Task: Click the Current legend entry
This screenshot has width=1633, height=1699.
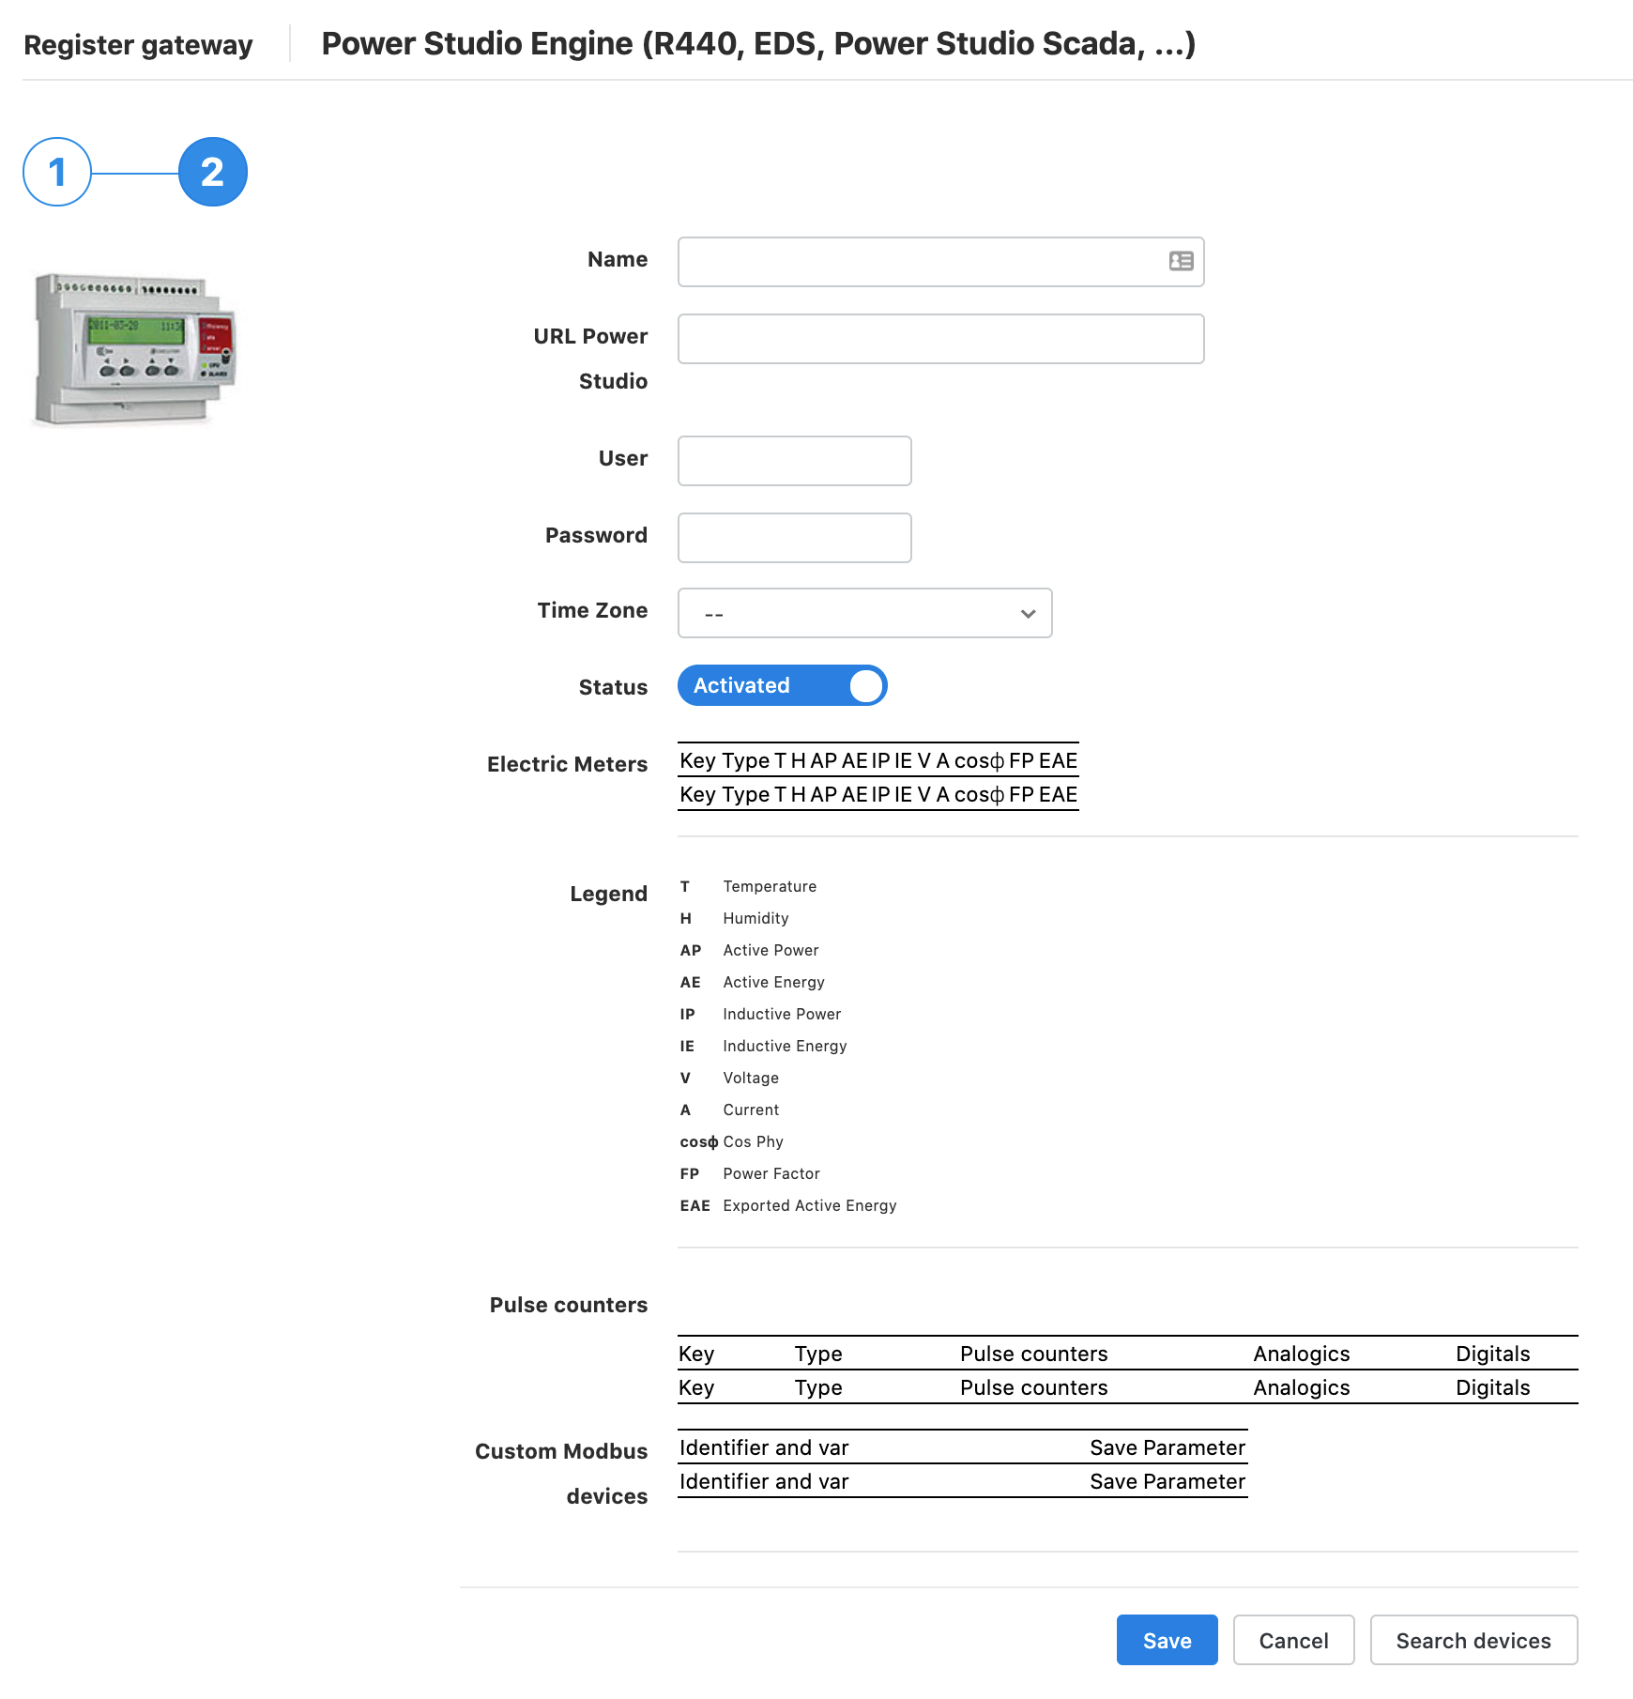Action: (x=751, y=1110)
